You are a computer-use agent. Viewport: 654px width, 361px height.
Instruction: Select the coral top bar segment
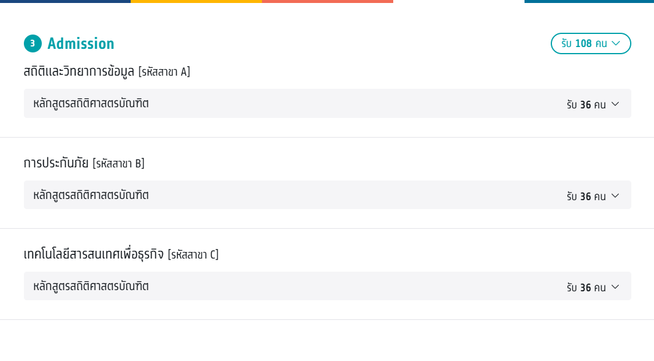coord(327,1)
